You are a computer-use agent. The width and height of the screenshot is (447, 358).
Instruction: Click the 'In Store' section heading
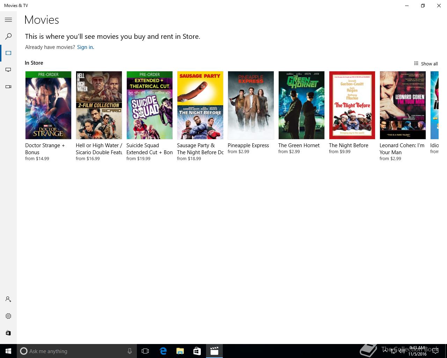point(34,63)
